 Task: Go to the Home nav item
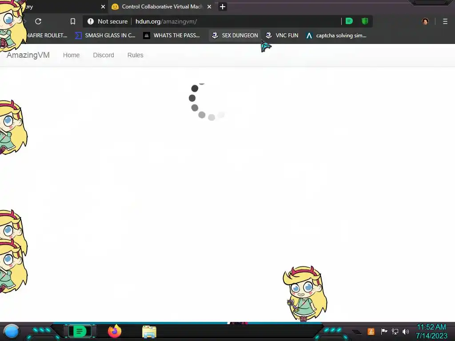(x=72, y=55)
